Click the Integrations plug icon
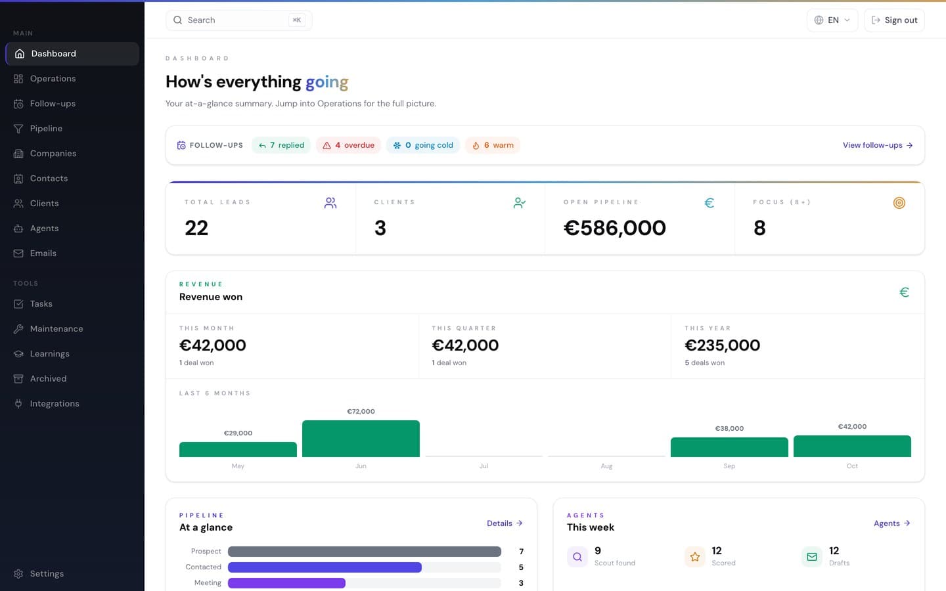 click(18, 404)
